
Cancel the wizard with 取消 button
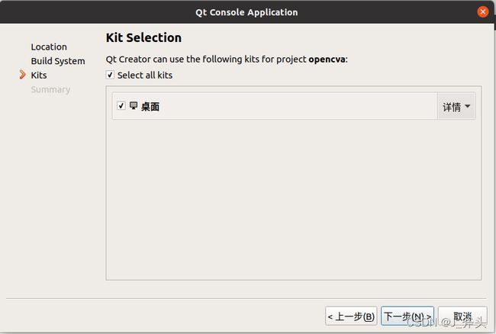[x=462, y=316]
